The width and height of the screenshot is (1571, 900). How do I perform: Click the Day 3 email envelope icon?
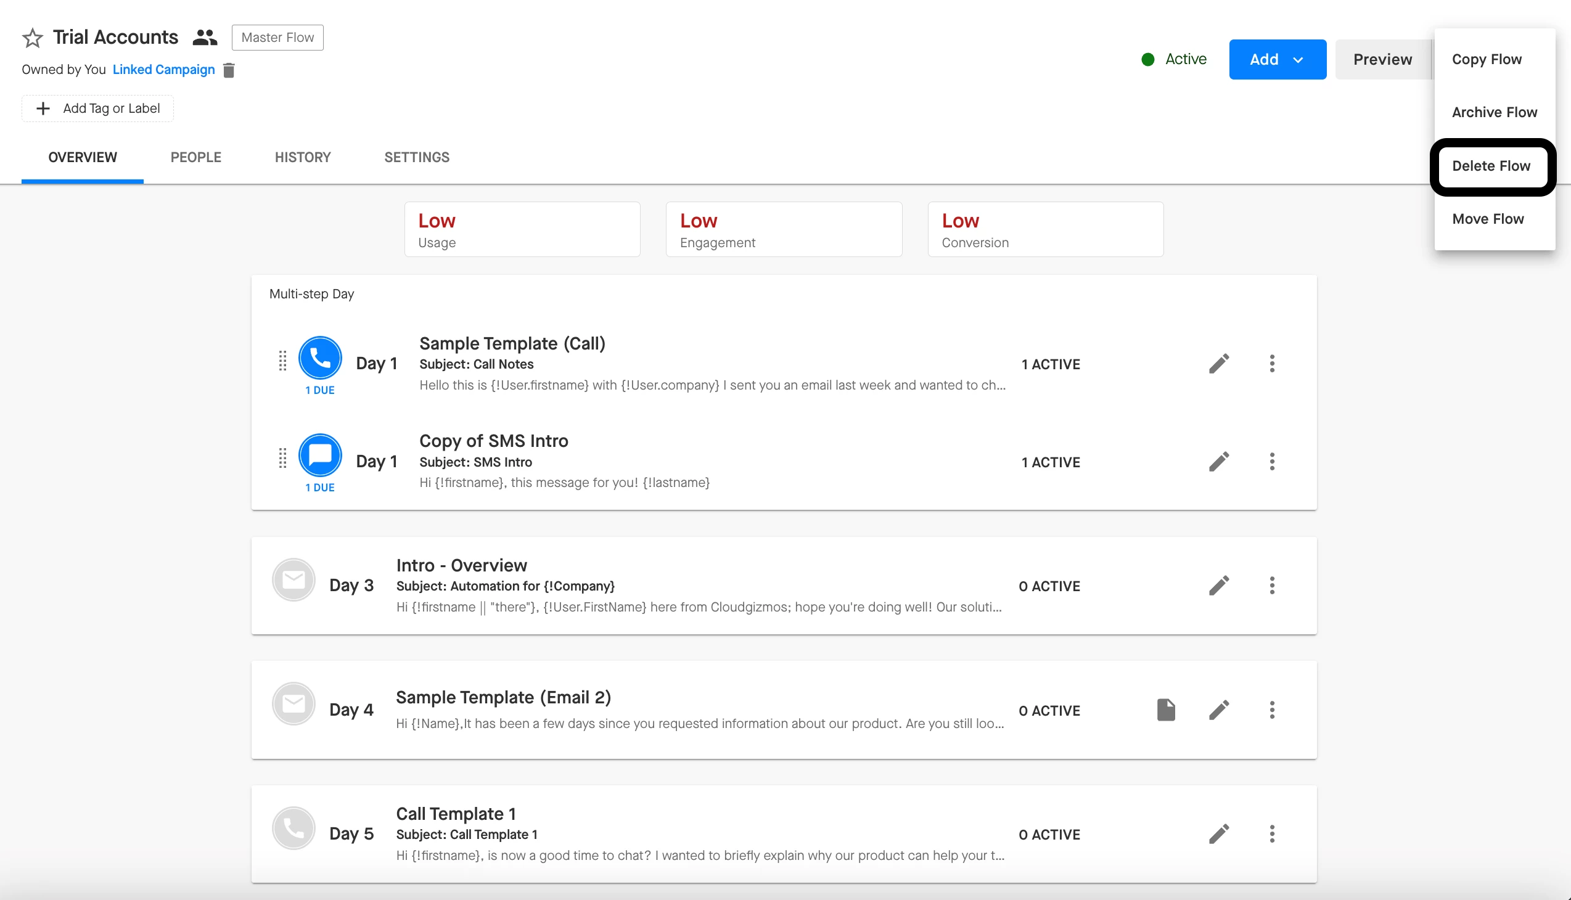click(x=293, y=580)
